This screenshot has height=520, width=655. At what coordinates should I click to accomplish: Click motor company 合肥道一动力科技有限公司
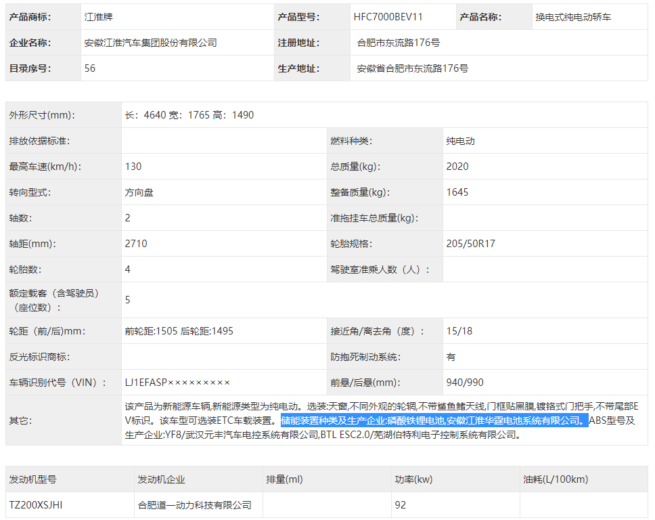click(195, 505)
